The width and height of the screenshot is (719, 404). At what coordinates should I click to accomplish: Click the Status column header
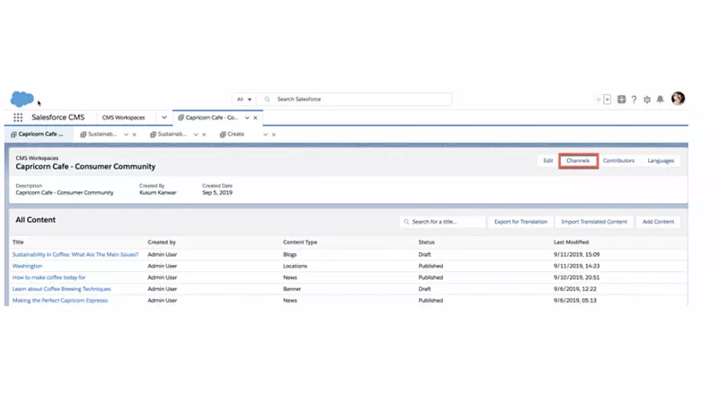coord(426,242)
